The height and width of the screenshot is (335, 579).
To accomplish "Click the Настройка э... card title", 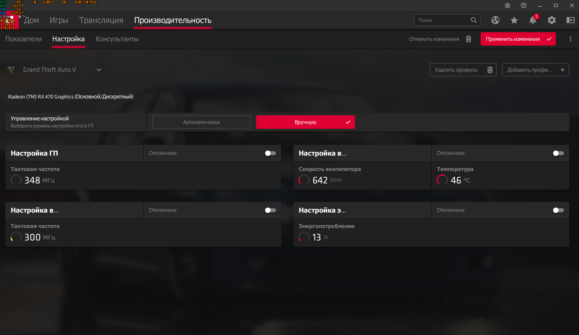I will pyautogui.click(x=323, y=210).
